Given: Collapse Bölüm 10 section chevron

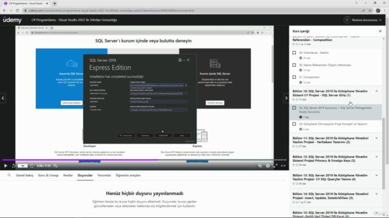Looking at the screenshot, I should click(377, 91).
